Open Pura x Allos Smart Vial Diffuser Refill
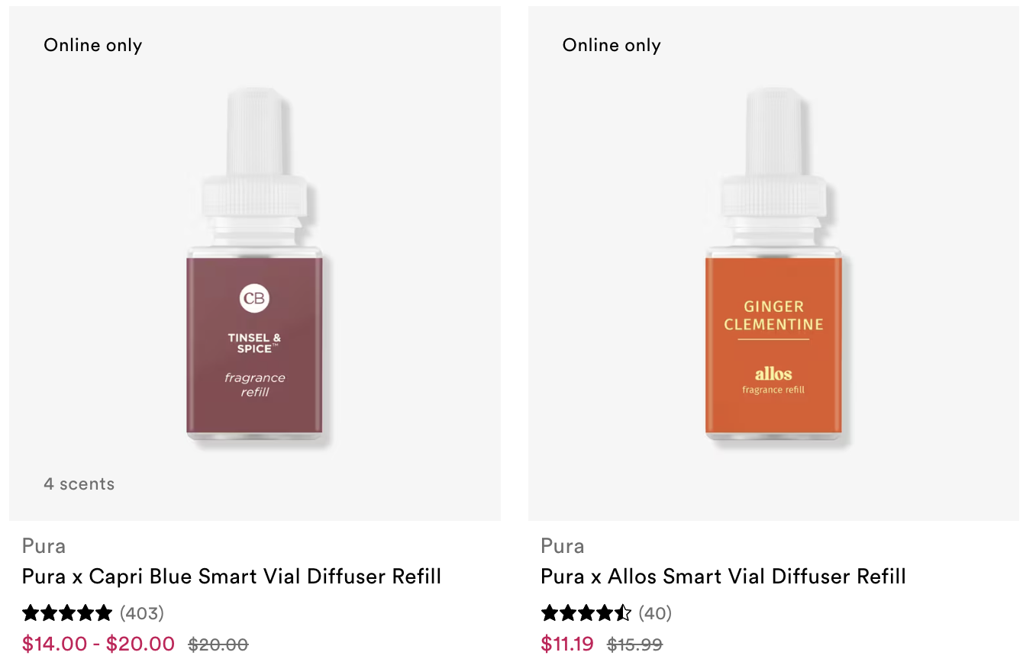Viewport: 1023px width, 662px height. (723, 576)
